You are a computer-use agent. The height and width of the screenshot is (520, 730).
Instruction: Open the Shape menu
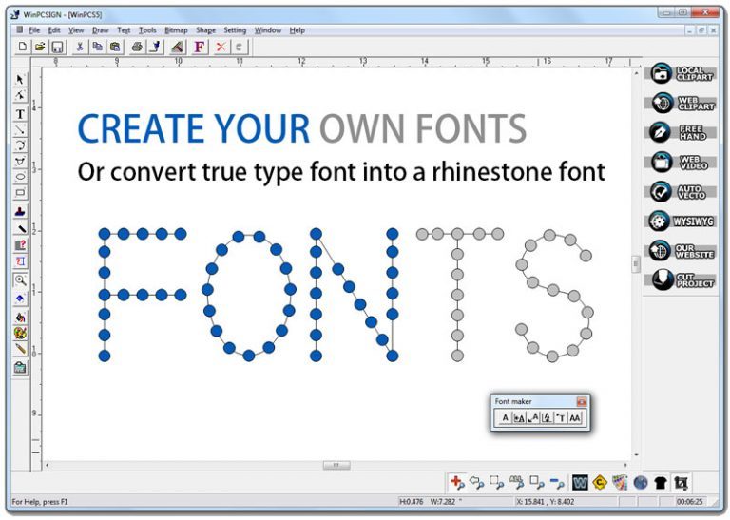(205, 30)
